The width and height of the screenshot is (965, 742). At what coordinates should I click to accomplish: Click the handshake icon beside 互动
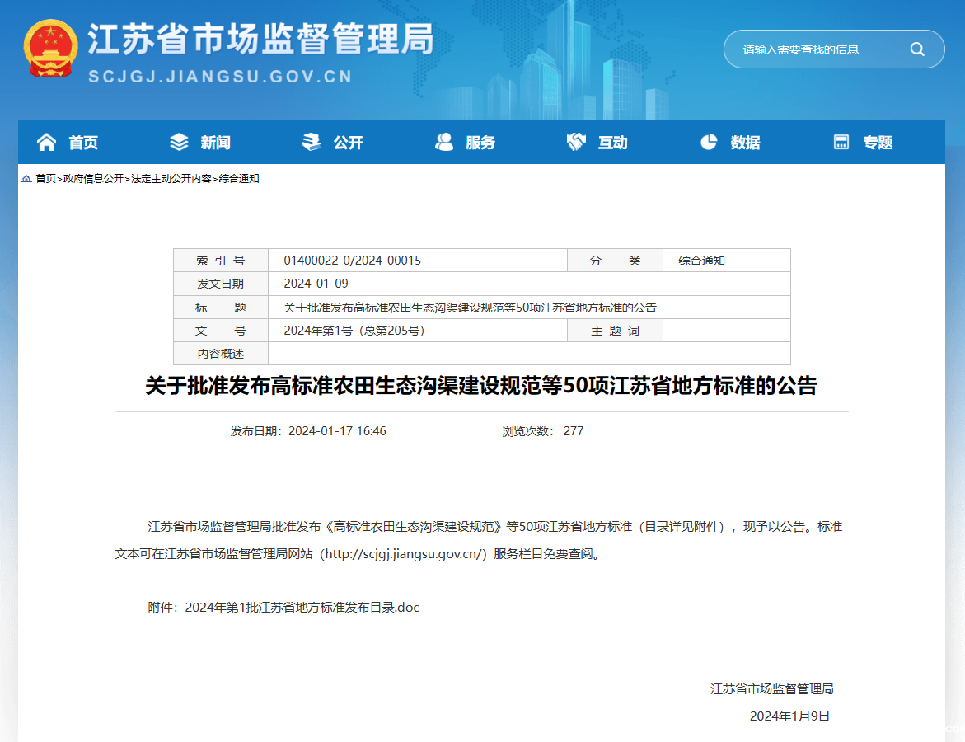tap(576, 143)
